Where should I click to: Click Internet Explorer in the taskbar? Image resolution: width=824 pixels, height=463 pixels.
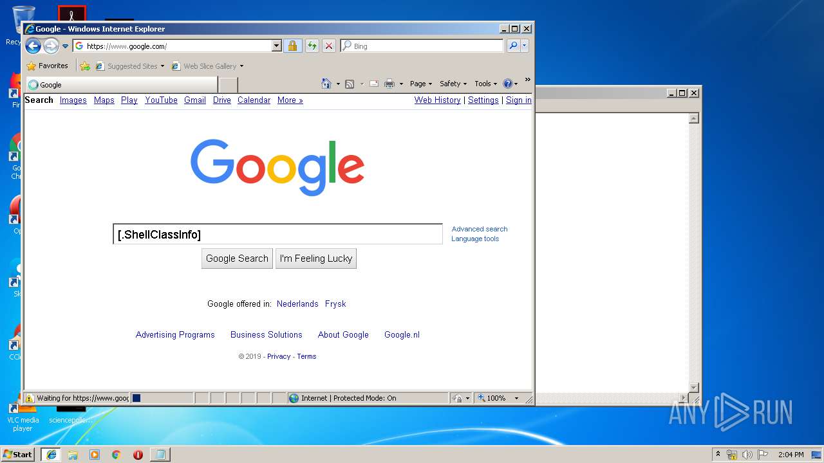coord(51,454)
